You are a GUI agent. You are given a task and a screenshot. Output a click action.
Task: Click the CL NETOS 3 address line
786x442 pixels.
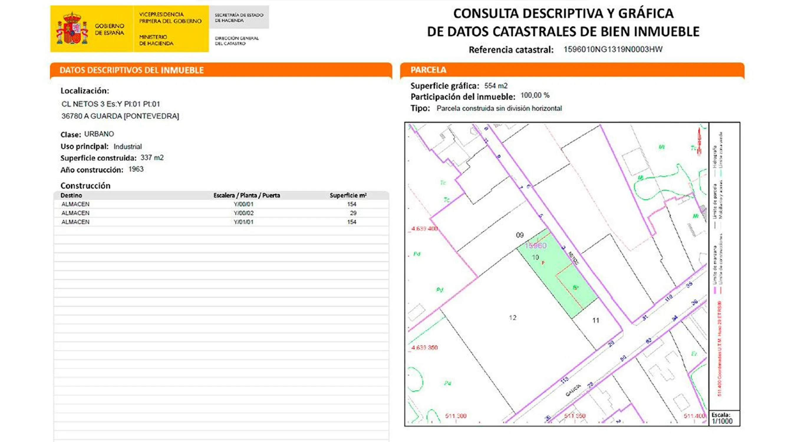pos(111,104)
